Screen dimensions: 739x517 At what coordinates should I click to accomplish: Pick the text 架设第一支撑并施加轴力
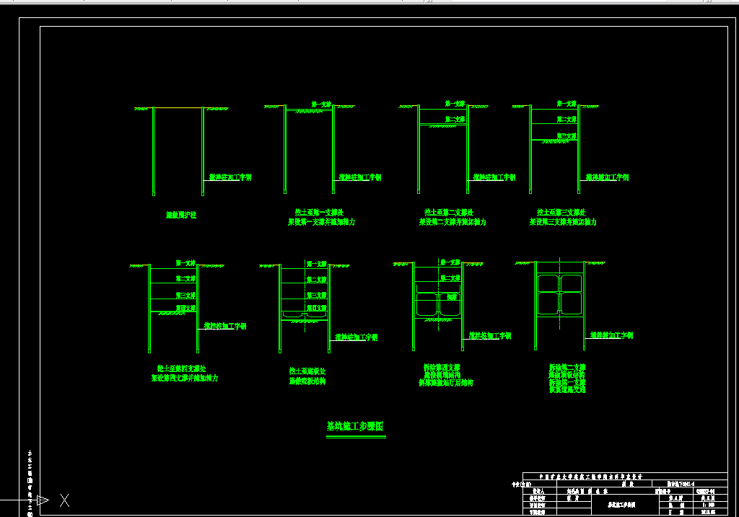point(321,222)
